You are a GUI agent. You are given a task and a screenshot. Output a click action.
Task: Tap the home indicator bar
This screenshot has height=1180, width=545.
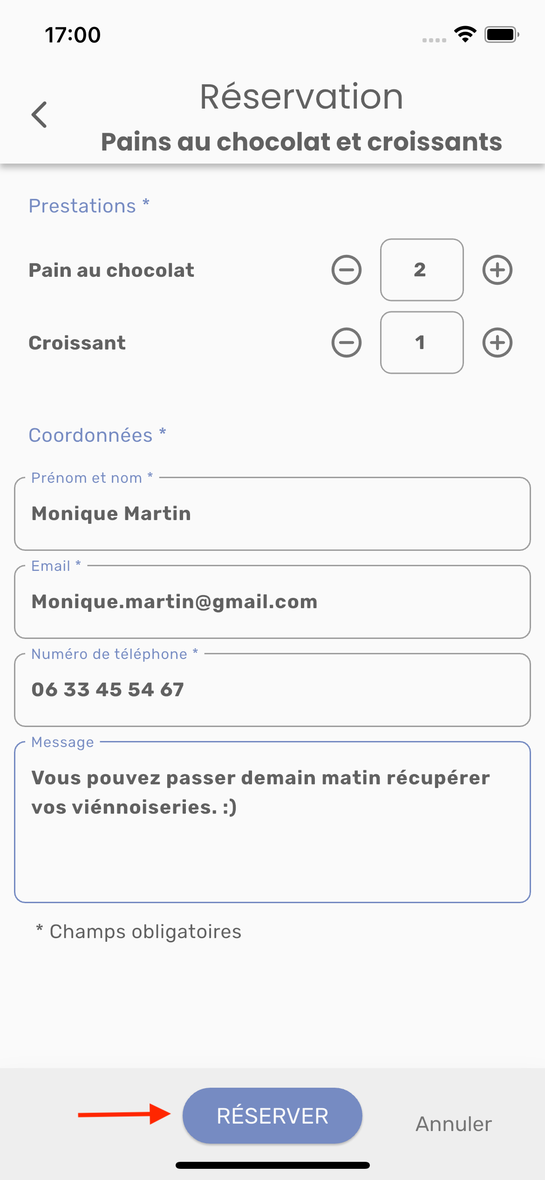272,1165
